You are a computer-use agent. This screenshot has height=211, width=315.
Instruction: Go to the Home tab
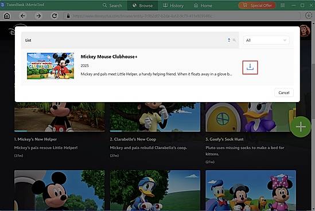(x=203, y=5)
